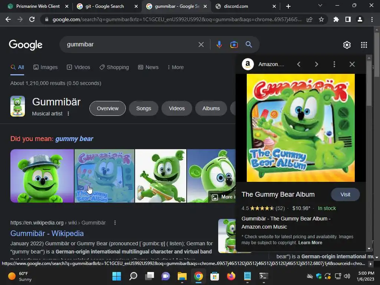
Task: Open Windows taskbar search
Action: 133,276
